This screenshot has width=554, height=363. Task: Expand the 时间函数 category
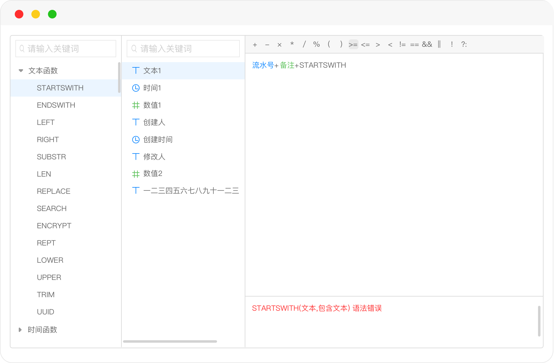click(20, 330)
